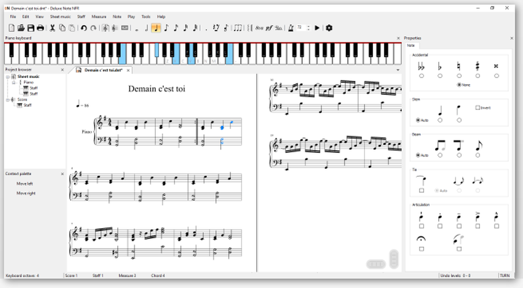
Task: Undo the last action
Action: click(x=84, y=28)
